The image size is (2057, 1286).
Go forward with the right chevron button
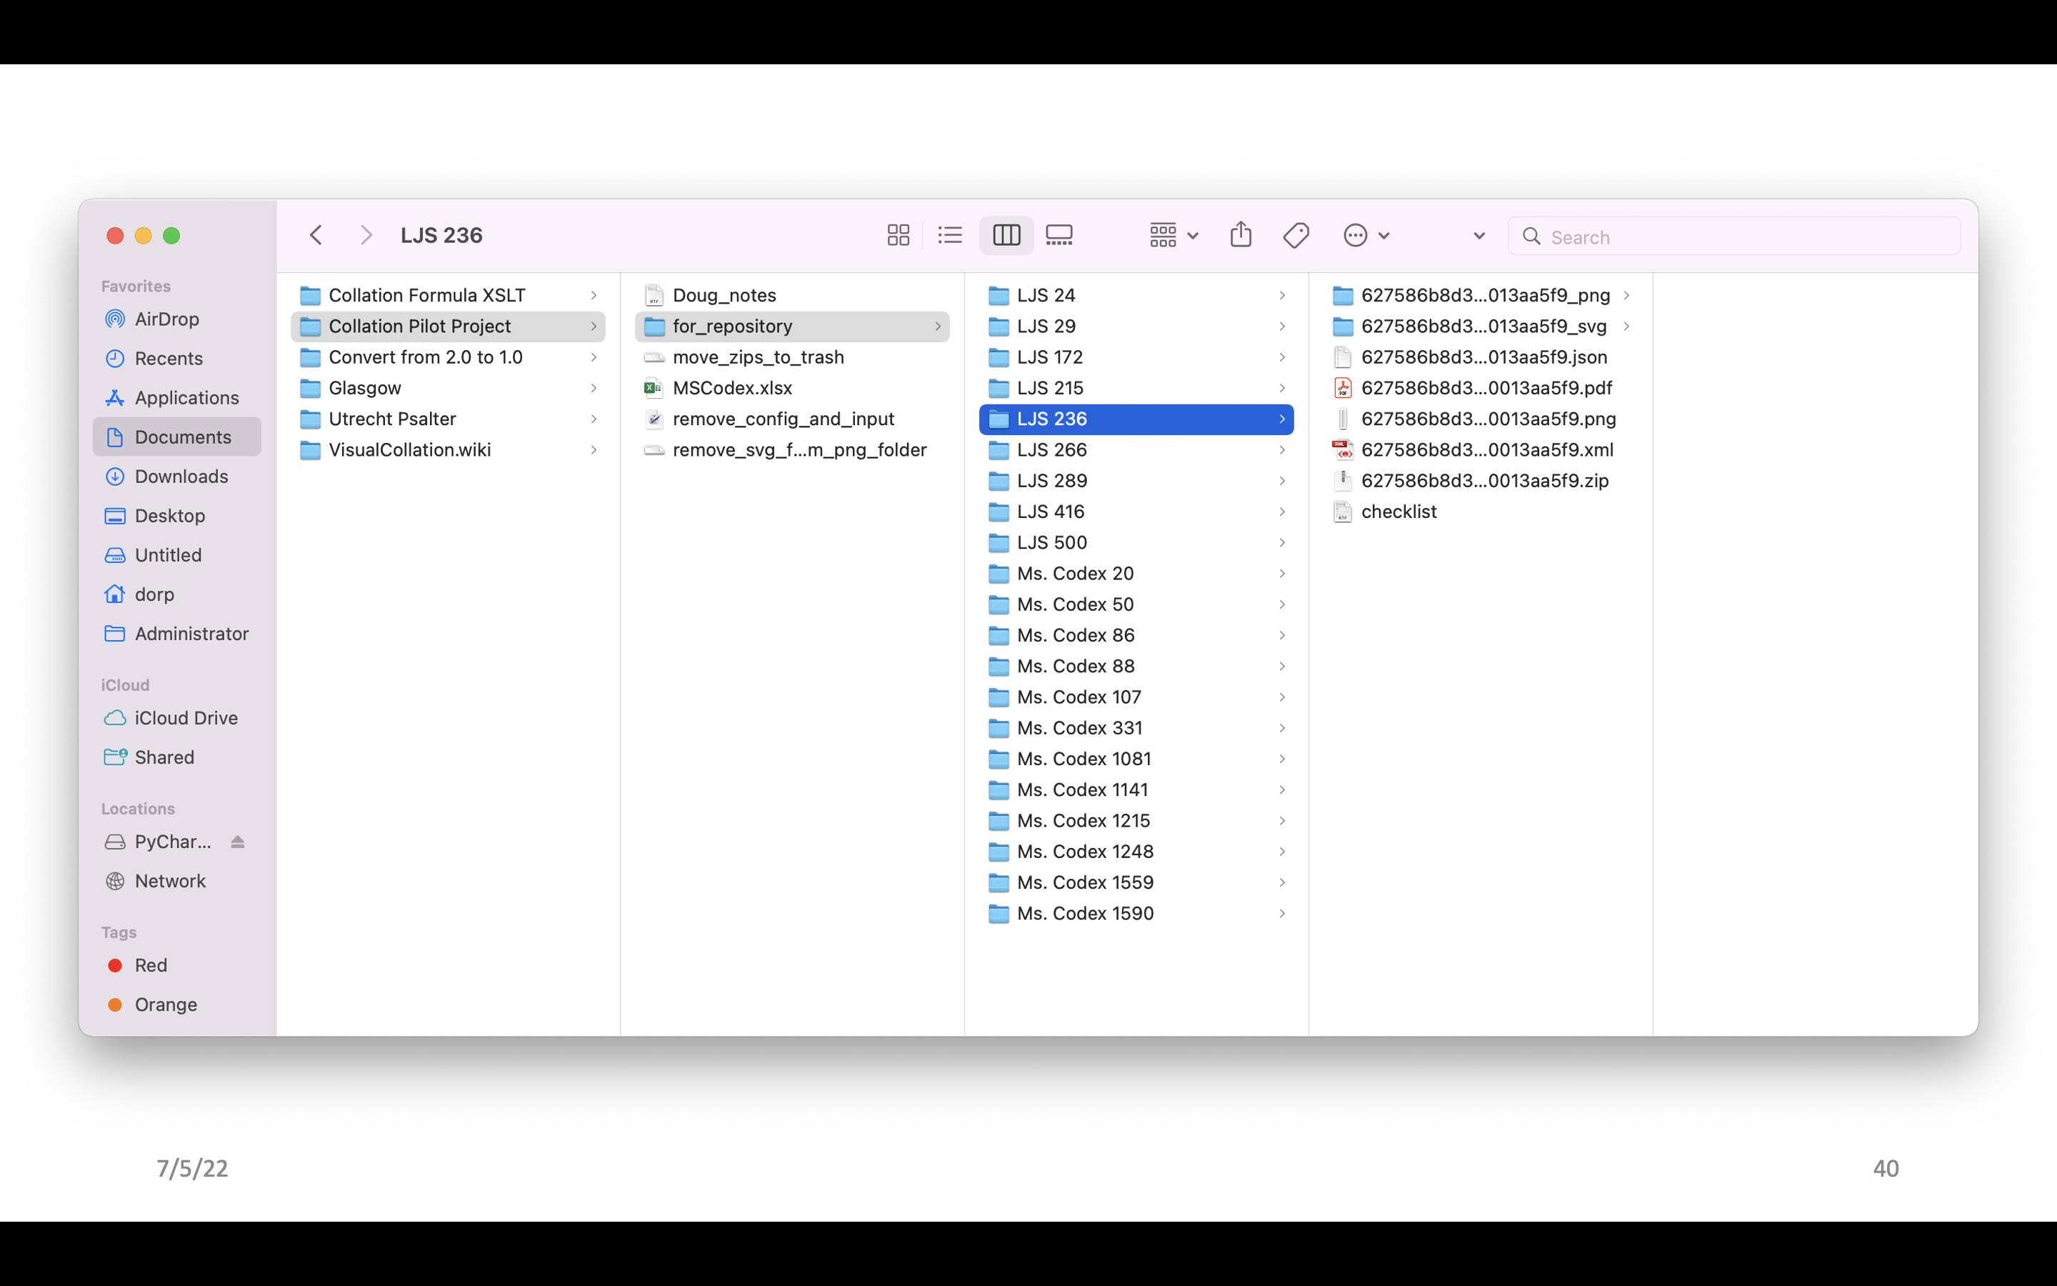[366, 236]
